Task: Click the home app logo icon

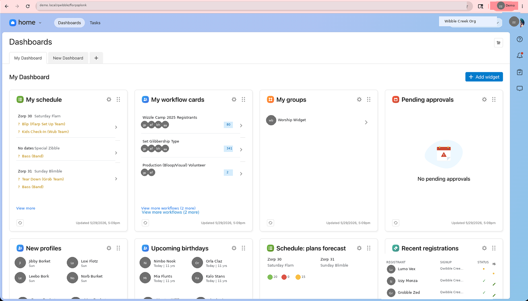Action: point(13,22)
